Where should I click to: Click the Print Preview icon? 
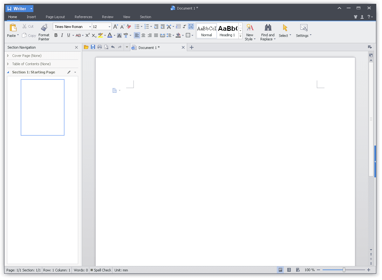106,47
